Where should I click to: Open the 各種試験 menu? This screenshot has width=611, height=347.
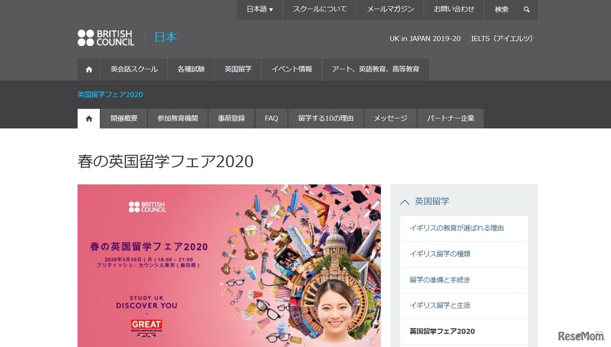click(x=191, y=70)
